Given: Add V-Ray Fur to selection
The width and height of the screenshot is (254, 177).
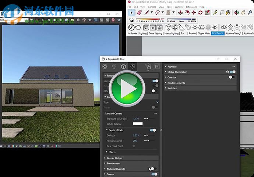Looking at the screenshot, I should pyautogui.click(x=243, y=27).
